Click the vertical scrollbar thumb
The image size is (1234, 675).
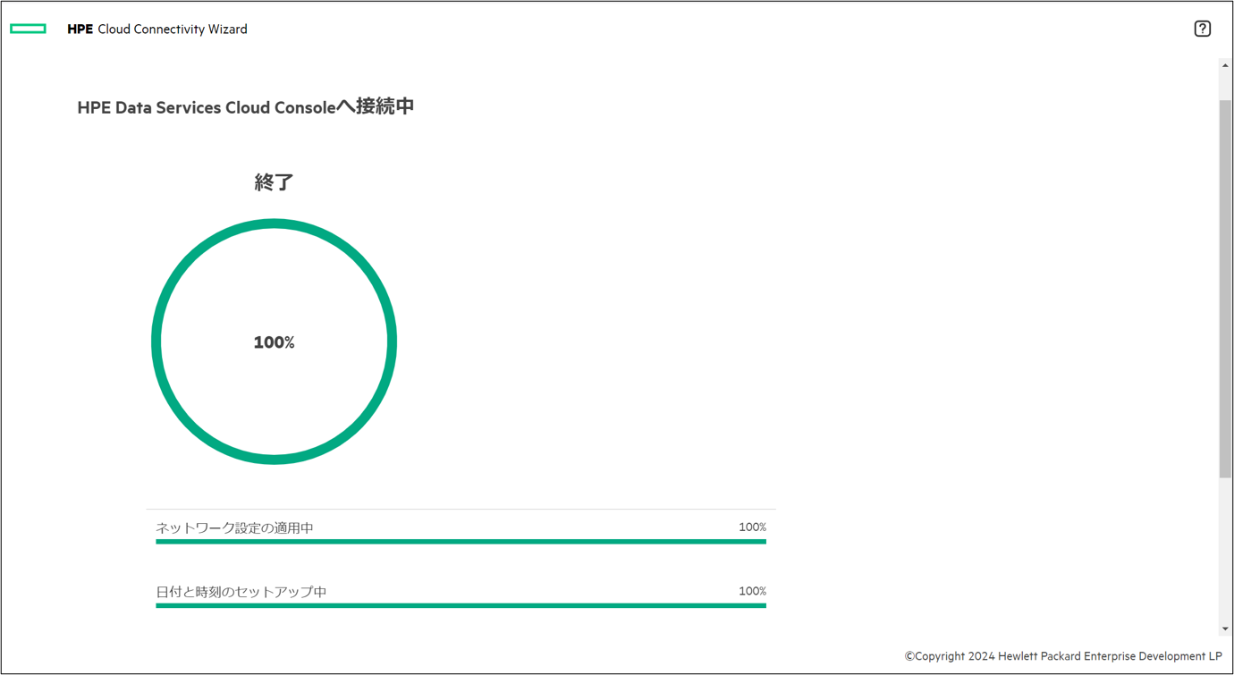click(x=1225, y=289)
